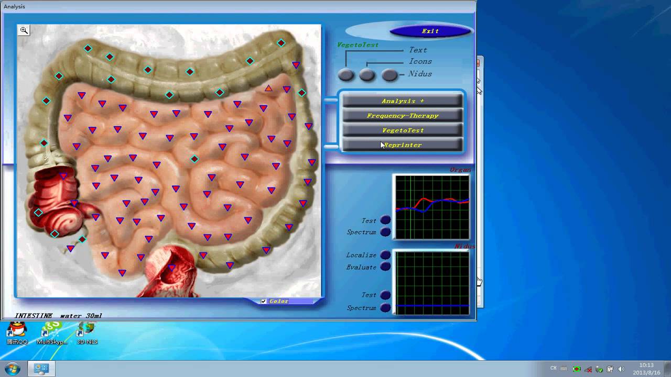The height and width of the screenshot is (377, 671).
Task: Select the Localize radio button
Action: click(x=385, y=255)
